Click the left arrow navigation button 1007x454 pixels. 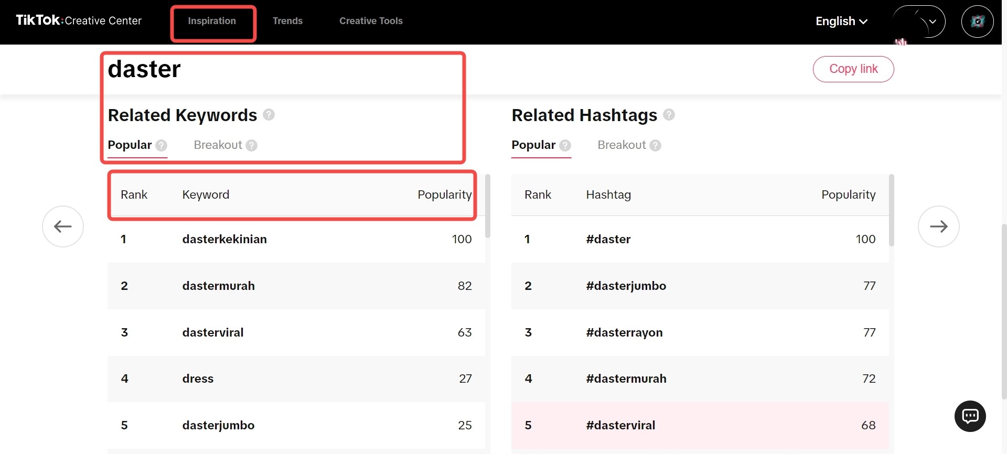(63, 226)
